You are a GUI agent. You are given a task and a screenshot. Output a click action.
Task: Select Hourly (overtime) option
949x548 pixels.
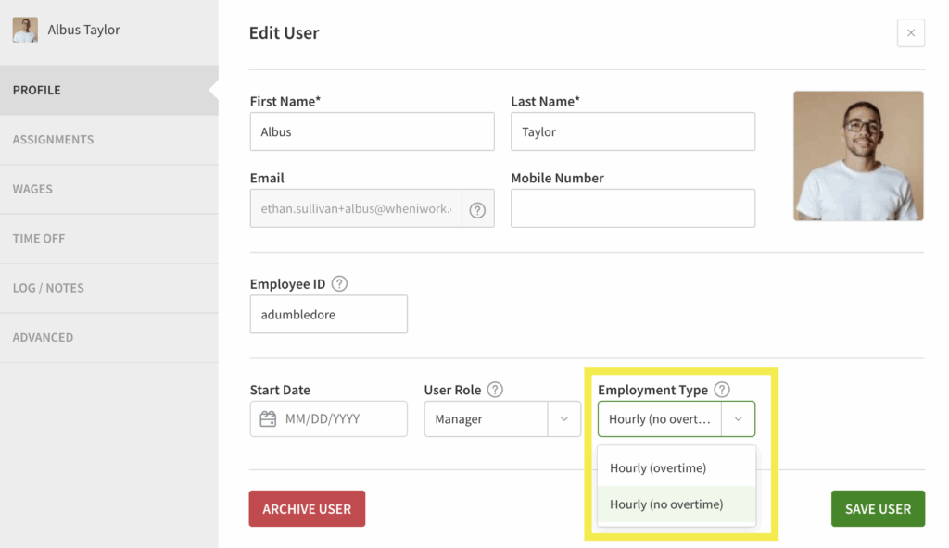(x=658, y=468)
